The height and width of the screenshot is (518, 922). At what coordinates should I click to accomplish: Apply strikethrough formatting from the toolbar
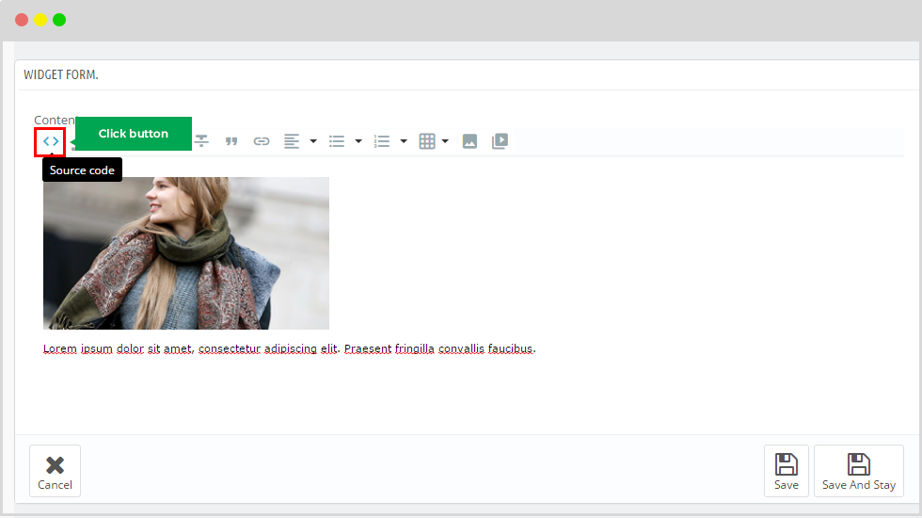[201, 141]
